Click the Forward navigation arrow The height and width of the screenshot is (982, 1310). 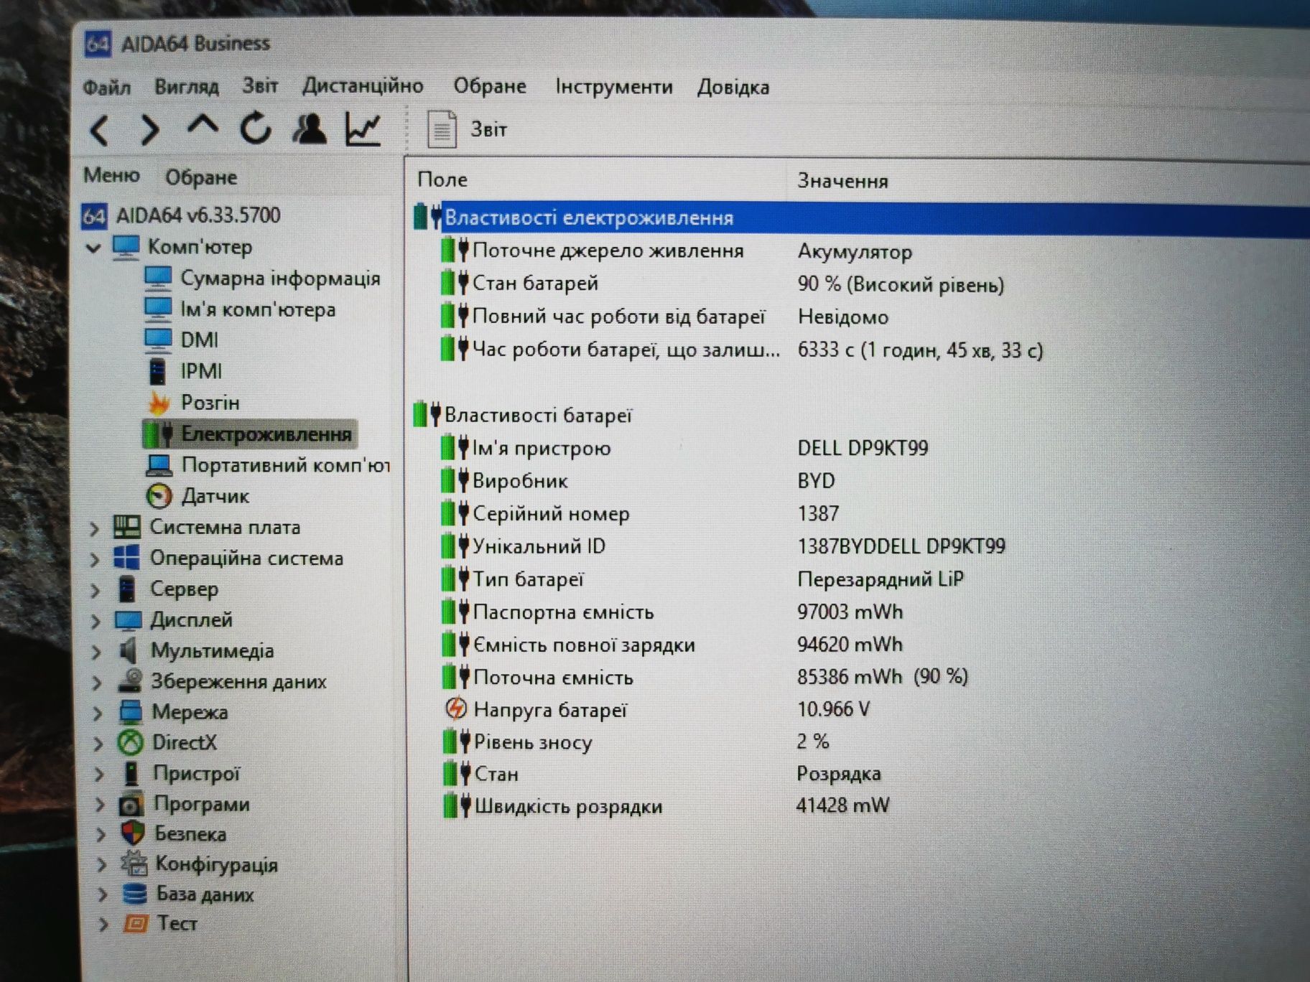coord(149,130)
